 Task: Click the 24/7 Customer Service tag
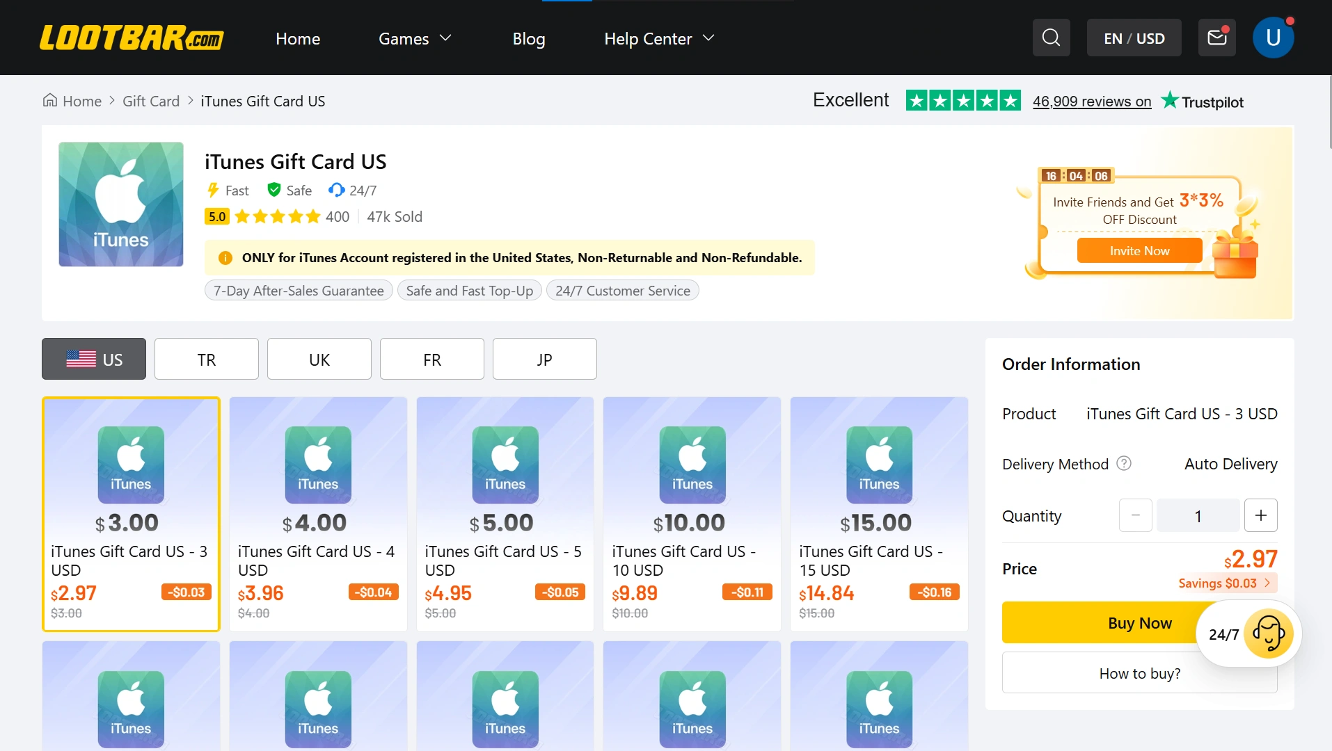pos(623,291)
